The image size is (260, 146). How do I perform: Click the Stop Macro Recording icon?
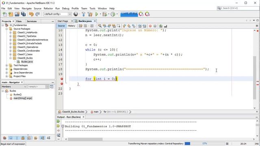coord(155,26)
